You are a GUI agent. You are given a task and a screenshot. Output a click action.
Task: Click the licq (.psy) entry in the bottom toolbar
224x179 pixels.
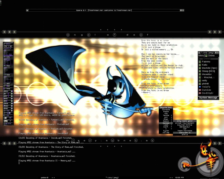coord(112,178)
